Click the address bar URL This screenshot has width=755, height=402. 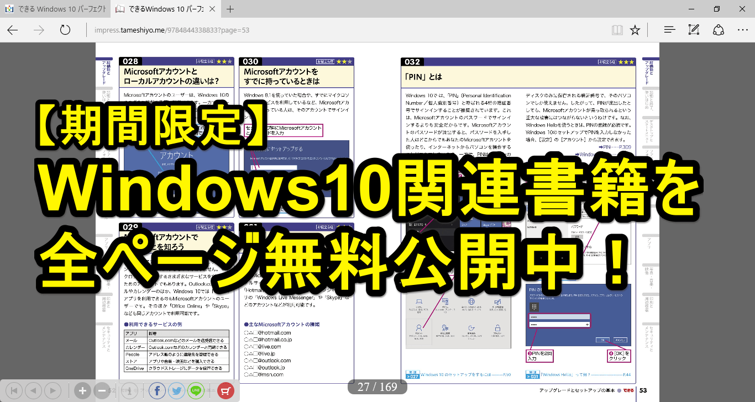(172, 30)
